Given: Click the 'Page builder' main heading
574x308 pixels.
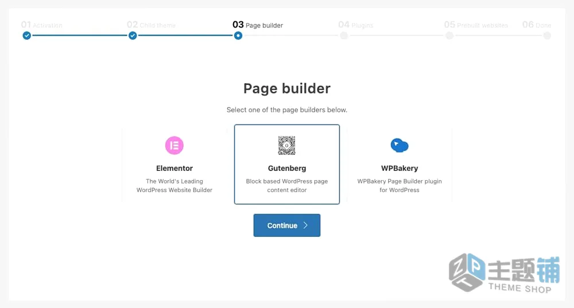Looking at the screenshot, I should click(286, 88).
